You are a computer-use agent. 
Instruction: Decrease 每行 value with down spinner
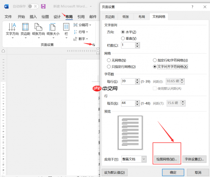(x=137, y=83)
